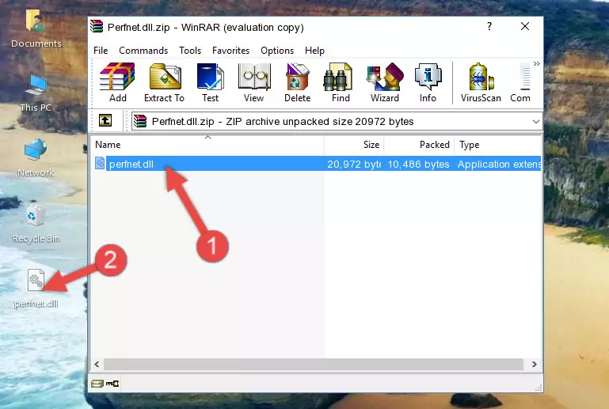Click the partially visible Com toolbar icon
The image size is (609, 409).
click(x=520, y=82)
